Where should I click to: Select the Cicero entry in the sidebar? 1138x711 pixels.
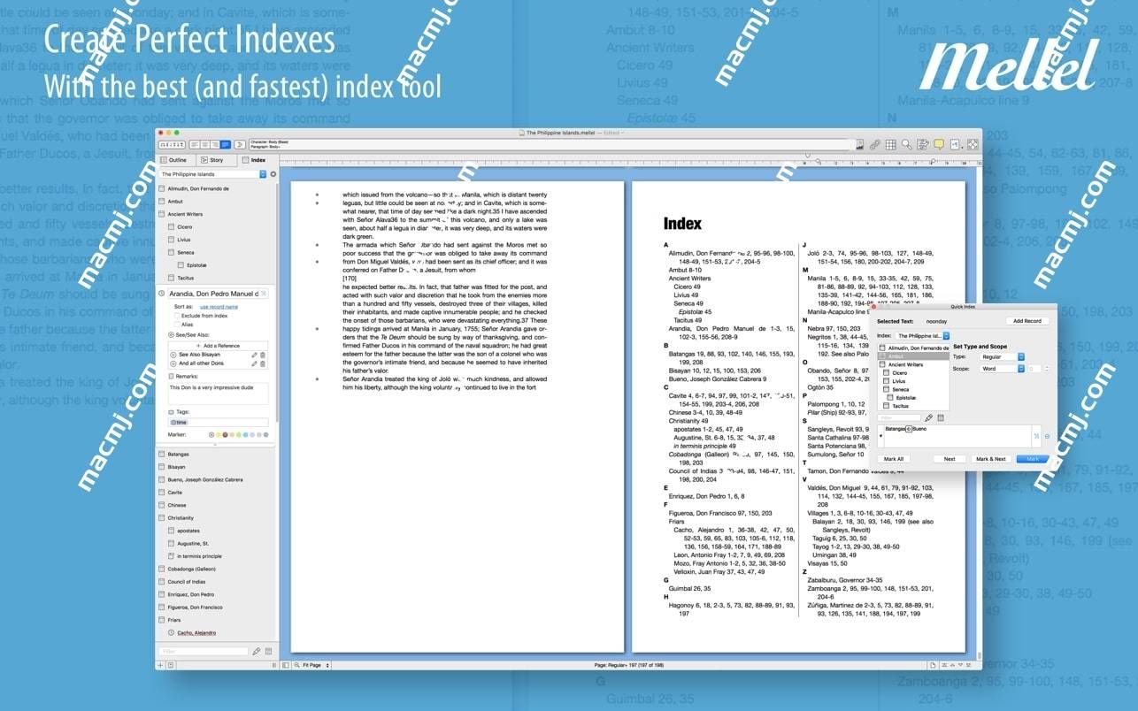pyautogui.click(x=184, y=227)
